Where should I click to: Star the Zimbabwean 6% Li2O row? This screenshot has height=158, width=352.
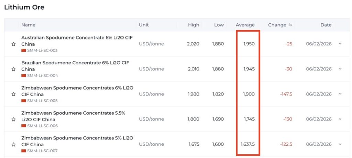(13, 94)
